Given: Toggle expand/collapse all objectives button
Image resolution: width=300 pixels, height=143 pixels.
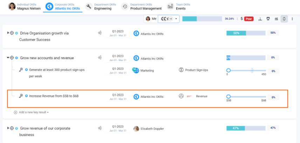Looking at the screenshot, I should click(284, 19).
